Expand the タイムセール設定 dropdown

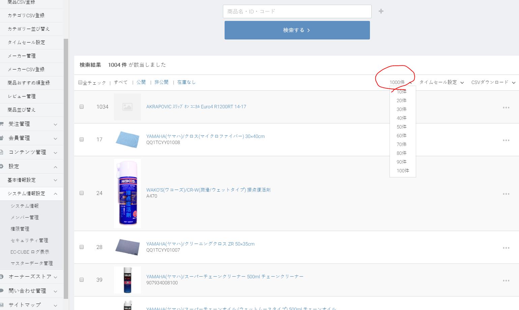(441, 82)
